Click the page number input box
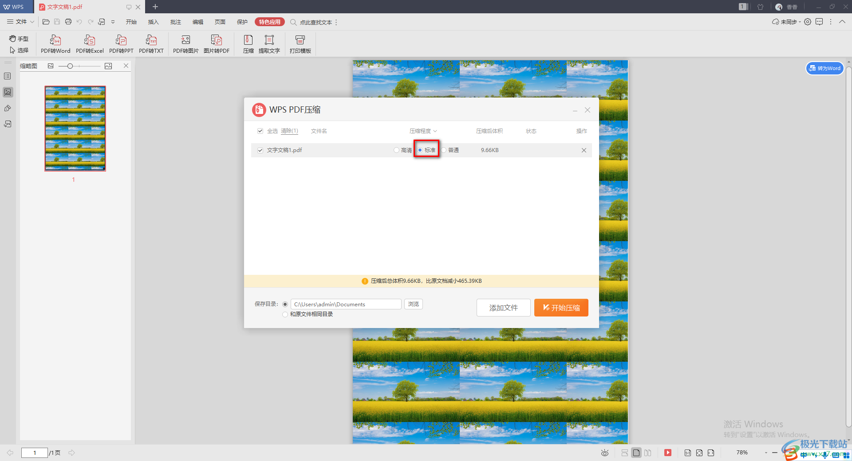This screenshot has height=461, width=852. click(35, 453)
